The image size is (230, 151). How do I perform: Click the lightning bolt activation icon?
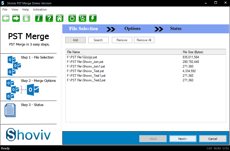93,18
